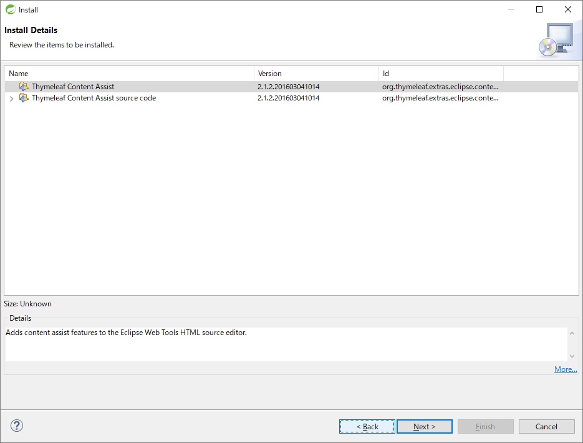Click the Details scrollbar track

[572, 344]
